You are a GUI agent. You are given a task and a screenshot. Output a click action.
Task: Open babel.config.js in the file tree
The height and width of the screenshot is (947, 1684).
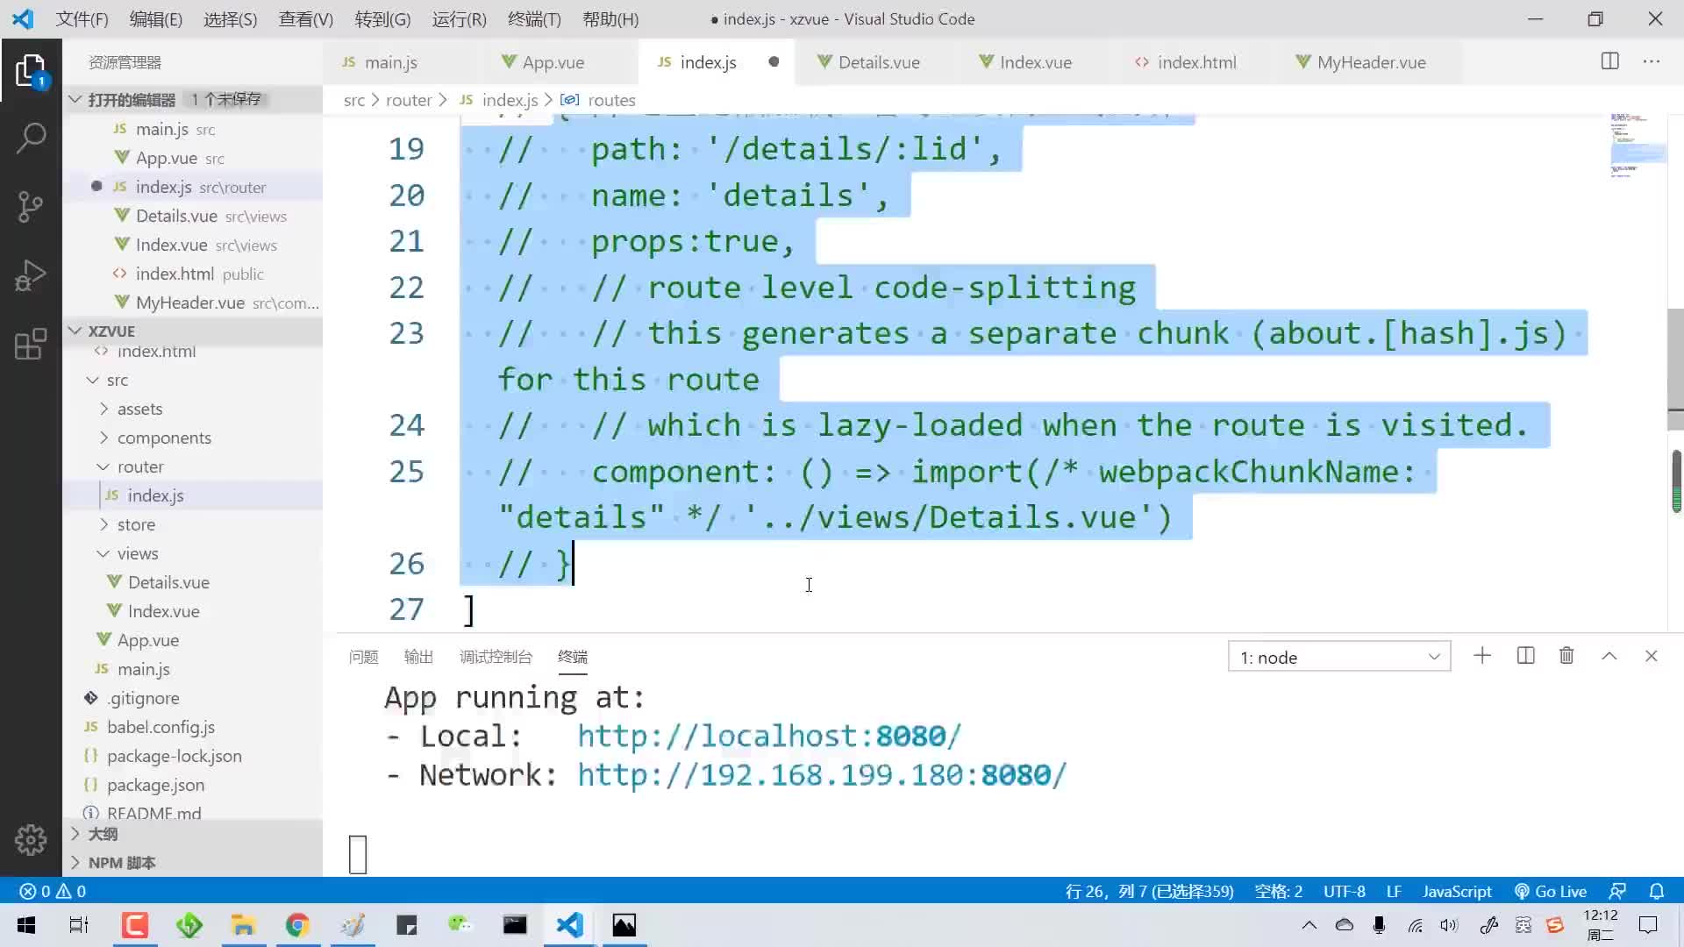161,727
